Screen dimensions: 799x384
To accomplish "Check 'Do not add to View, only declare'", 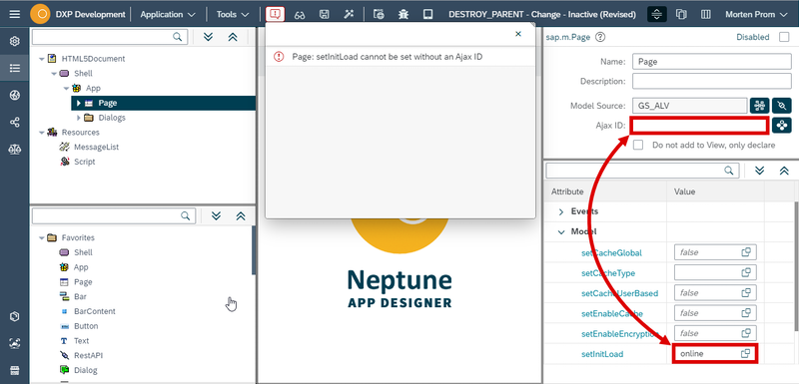I will [638, 145].
